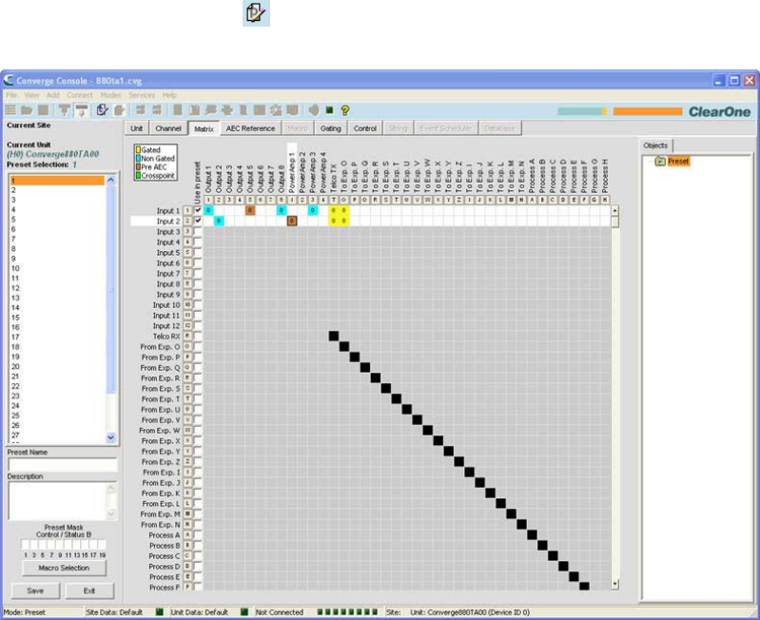Switch to the Channel tab
The height and width of the screenshot is (620, 760).
(x=168, y=128)
